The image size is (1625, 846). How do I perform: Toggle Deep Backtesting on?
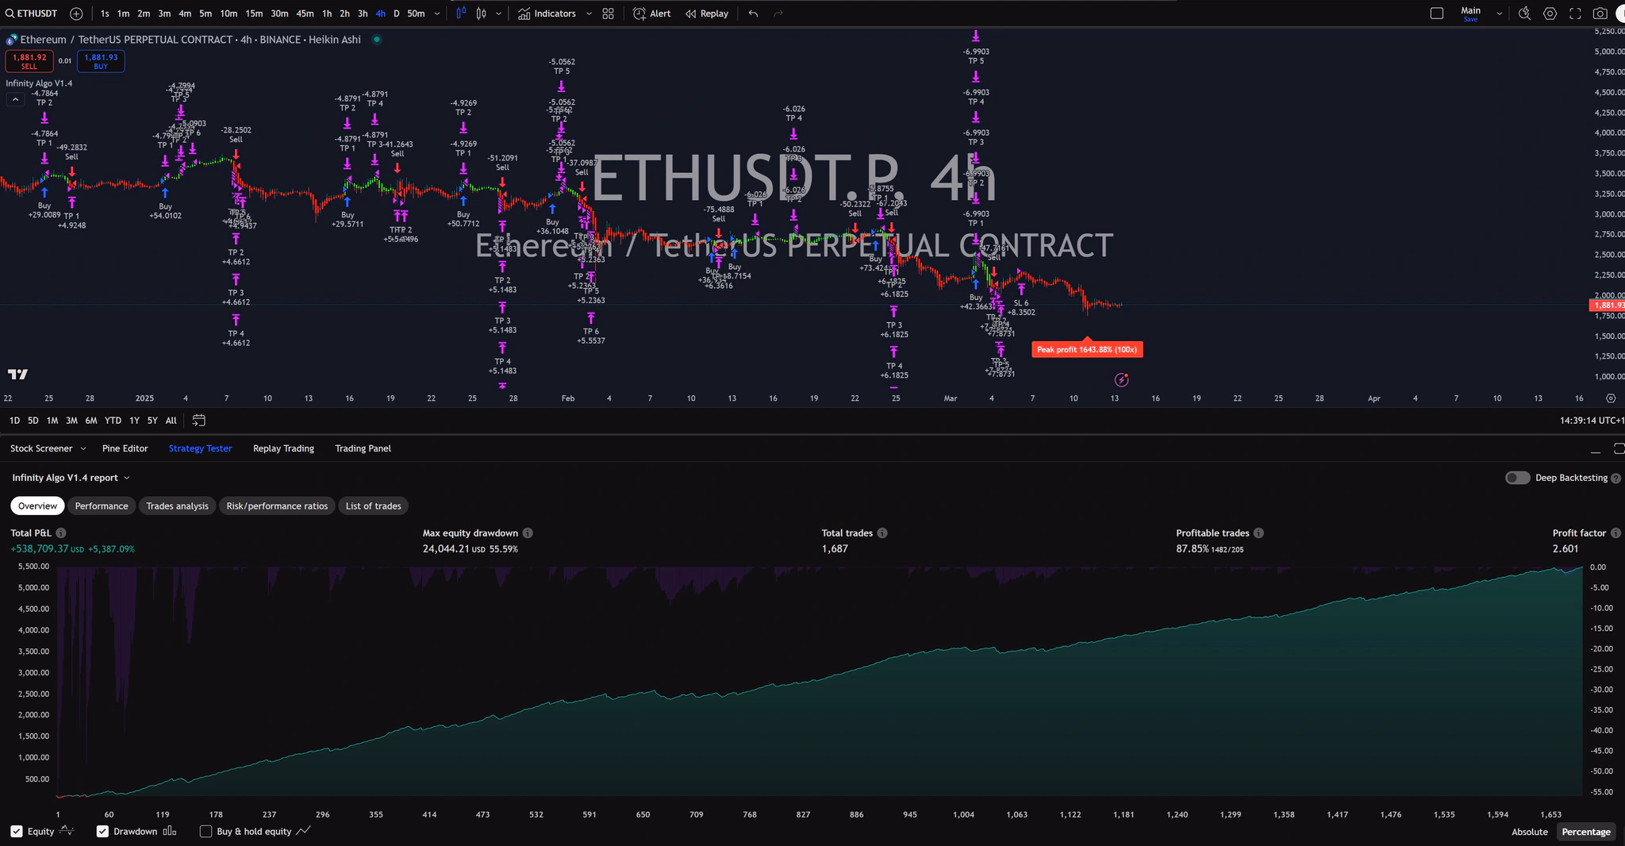coord(1518,477)
